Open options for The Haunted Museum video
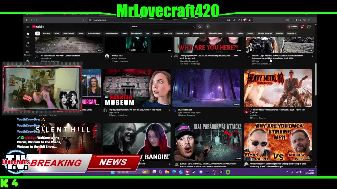 tap(169, 110)
